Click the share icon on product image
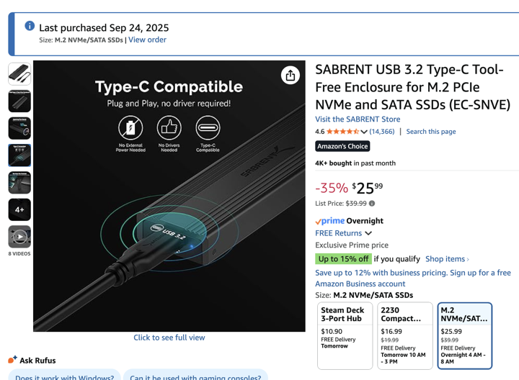Screen dimensions: 519x380 point(290,75)
